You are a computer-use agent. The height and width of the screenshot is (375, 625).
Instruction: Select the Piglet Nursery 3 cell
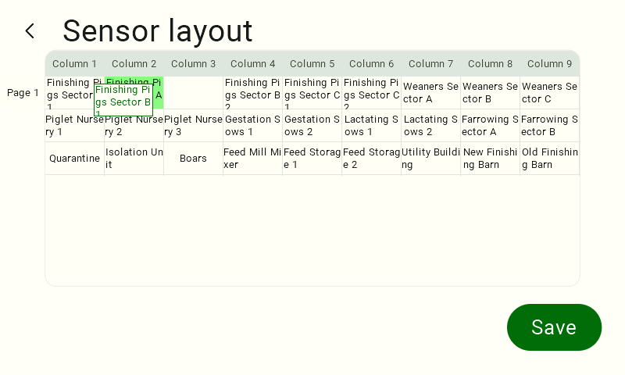[x=193, y=126]
